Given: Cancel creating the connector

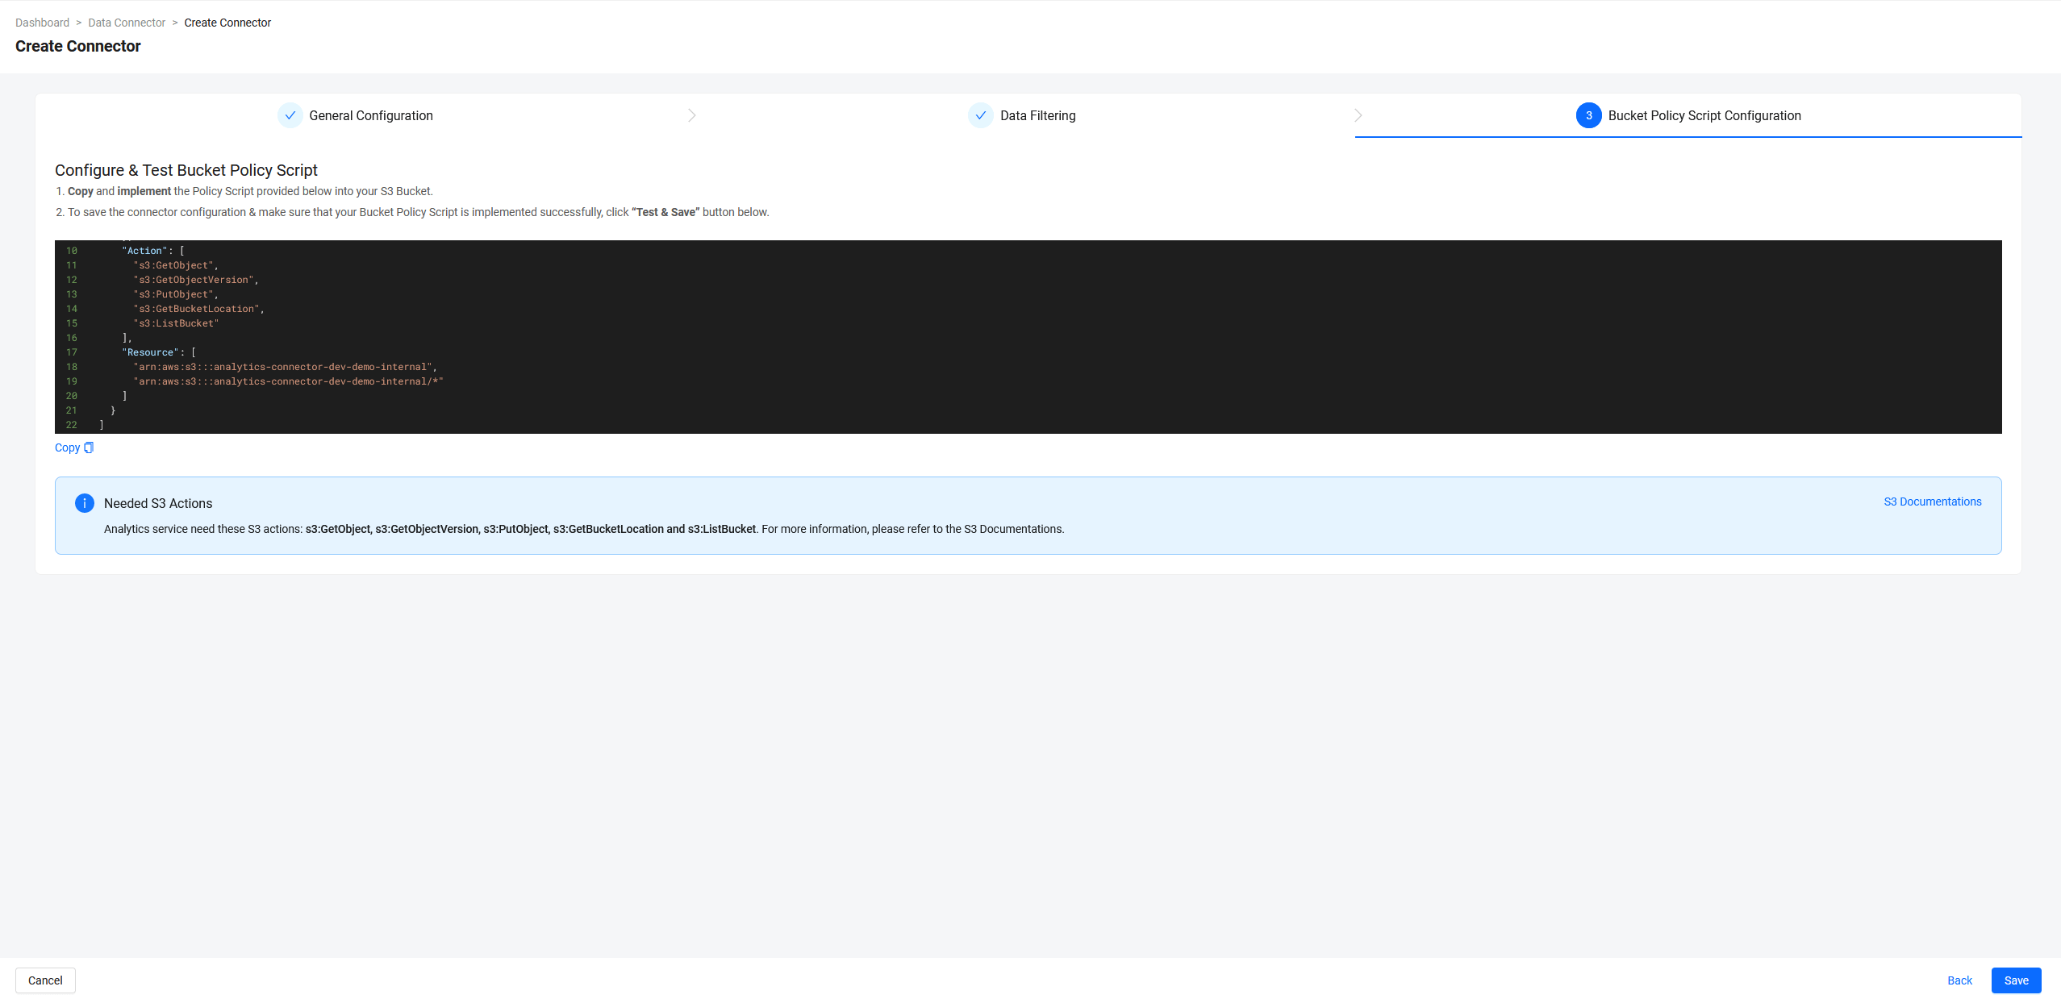Looking at the screenshot, I should coord(45,980).
